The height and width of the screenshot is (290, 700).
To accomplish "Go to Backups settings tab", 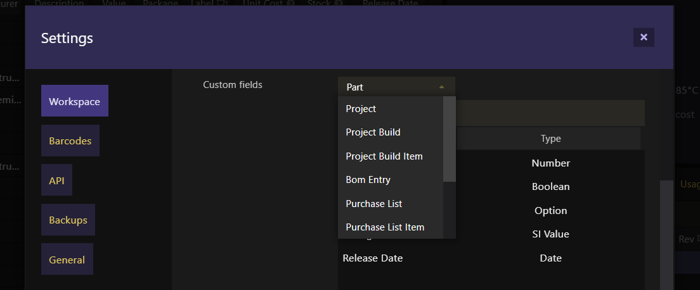I will tap(68, 220).
